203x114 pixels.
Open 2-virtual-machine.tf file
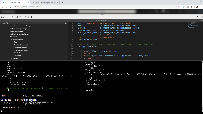tap(21, 48)
